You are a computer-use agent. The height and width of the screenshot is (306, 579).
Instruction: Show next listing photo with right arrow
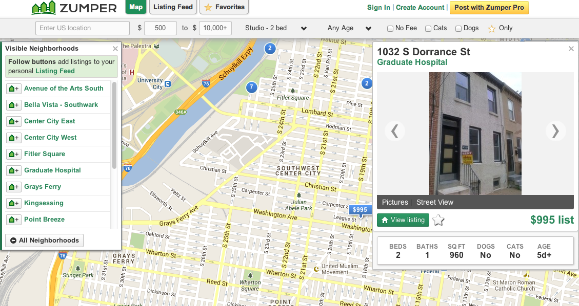pyautogui.click(x=555, y=132)
